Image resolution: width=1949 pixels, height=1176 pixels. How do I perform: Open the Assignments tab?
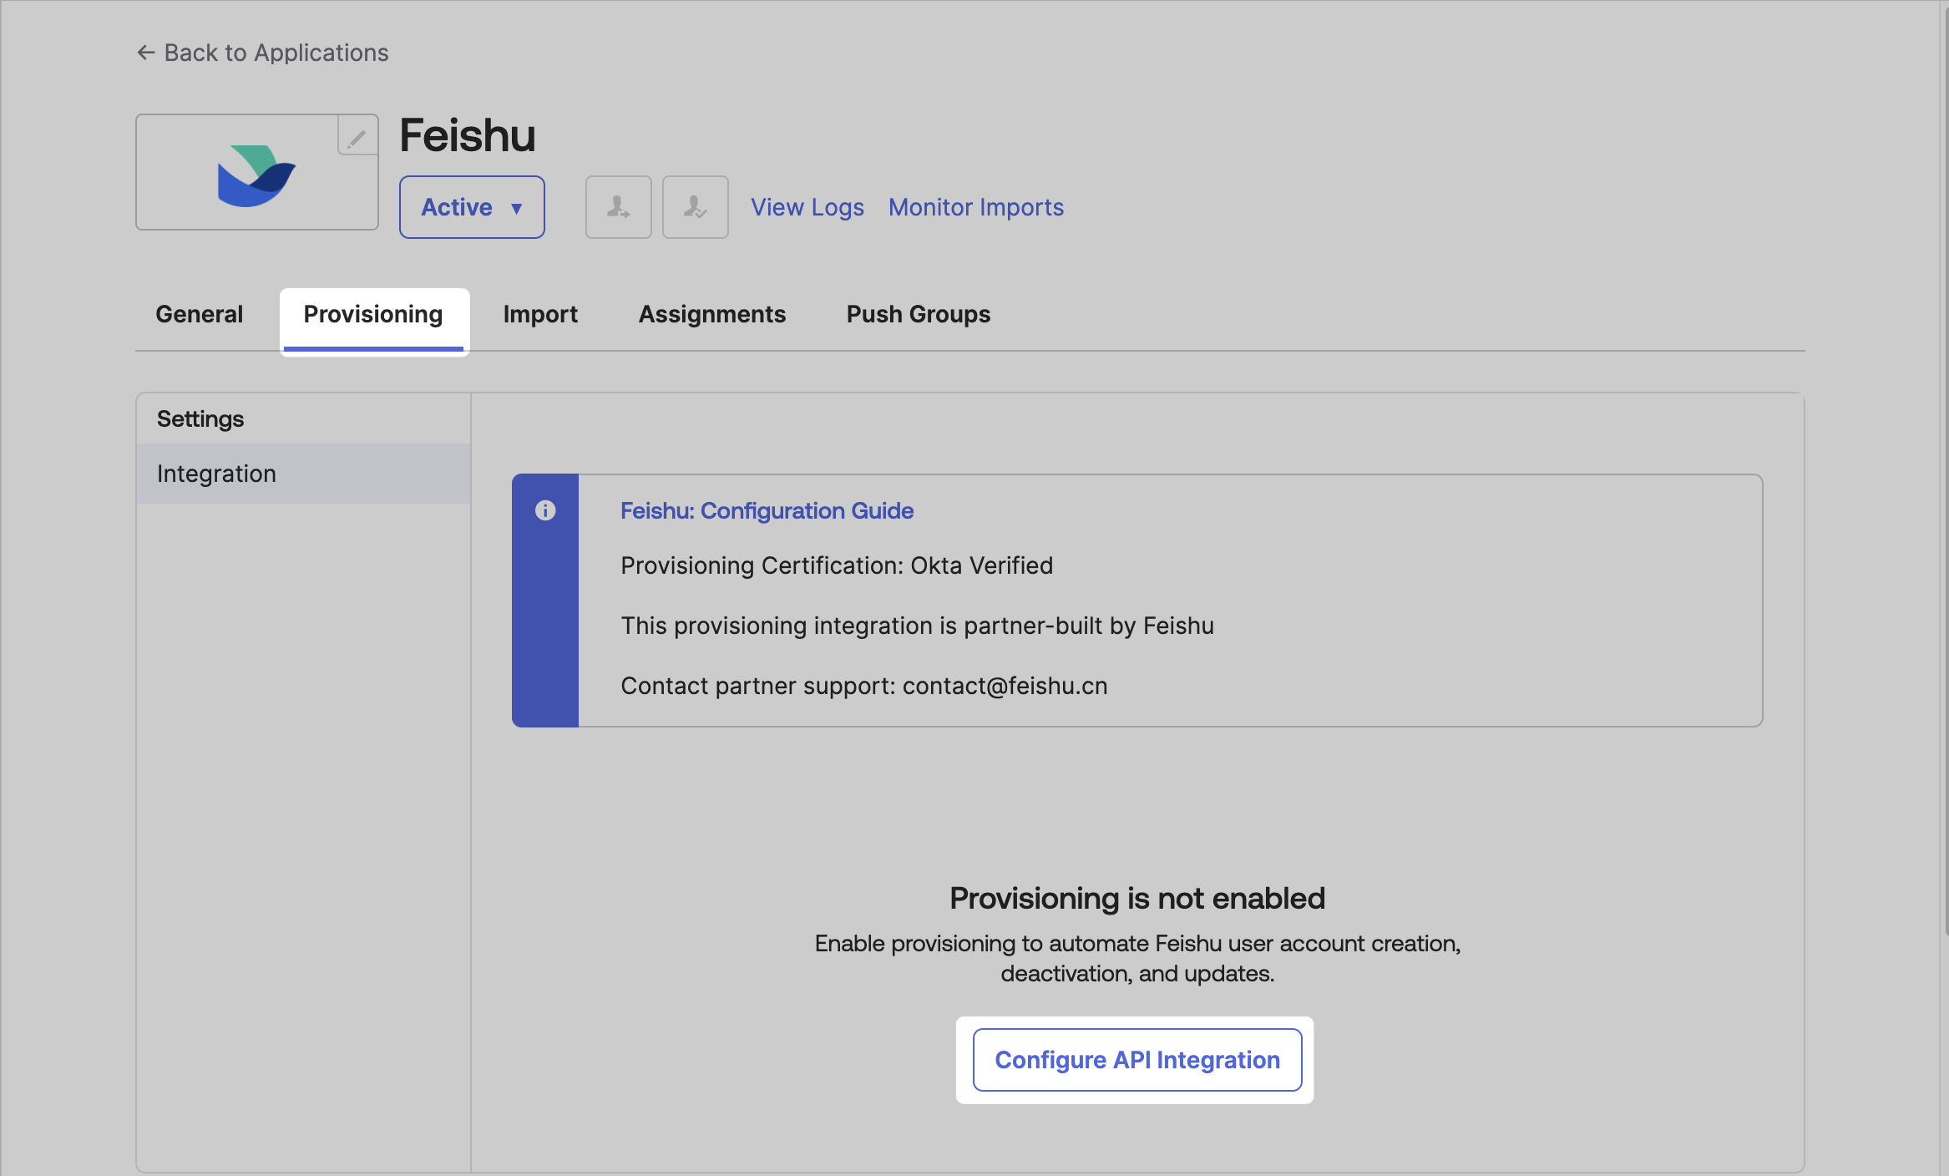click(712, 314)
